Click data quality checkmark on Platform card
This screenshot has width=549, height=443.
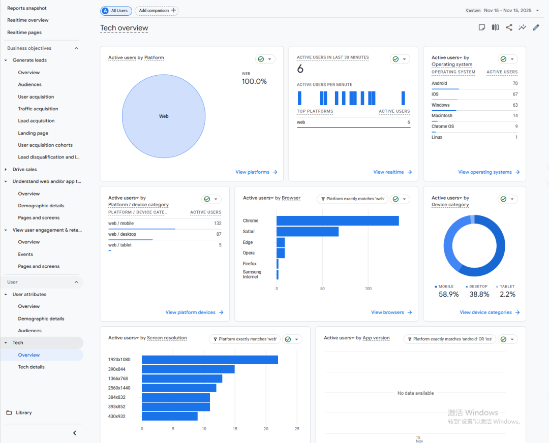point(261,59)
